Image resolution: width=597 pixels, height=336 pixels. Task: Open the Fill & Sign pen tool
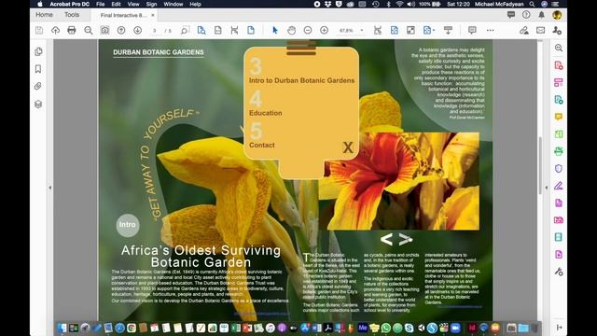pyautogui.click(x=524, y=31)
